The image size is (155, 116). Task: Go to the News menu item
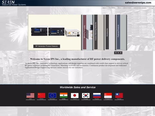(119, 8)
